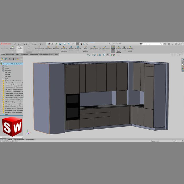The height and width of the screenshot is (184, 184).
Task: Select the Модель bottom tab
Action: (10, 139)
